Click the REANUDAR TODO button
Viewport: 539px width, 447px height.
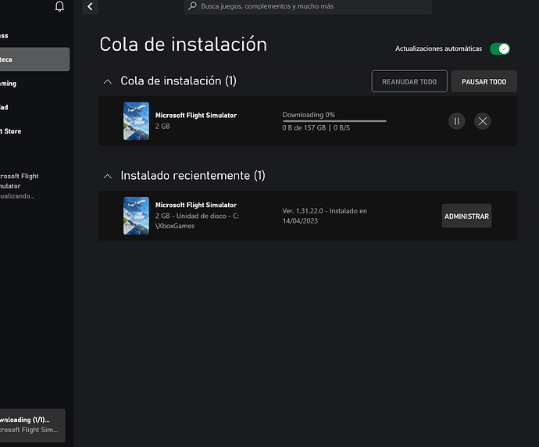409,81
